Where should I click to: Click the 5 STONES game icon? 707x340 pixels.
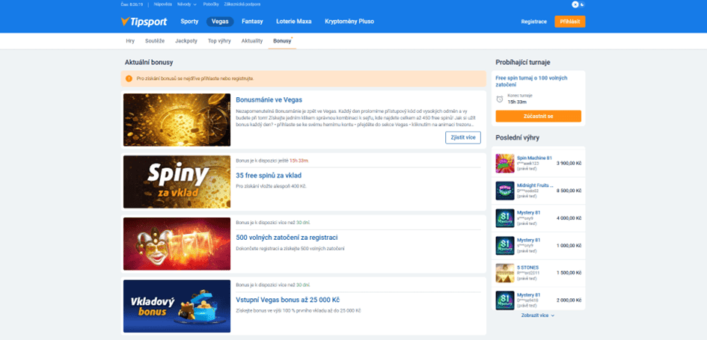(x=504, y=273)
